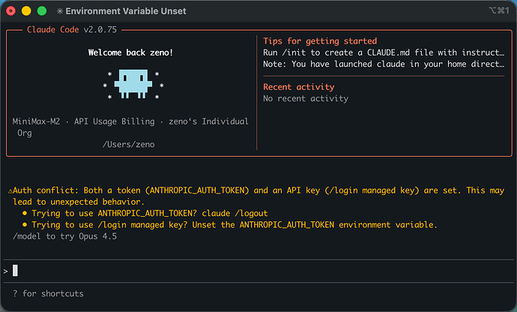Click the 'Note: You have launched claude' line
Viewport: 517px width, 312px height.
tap(384, 64)
